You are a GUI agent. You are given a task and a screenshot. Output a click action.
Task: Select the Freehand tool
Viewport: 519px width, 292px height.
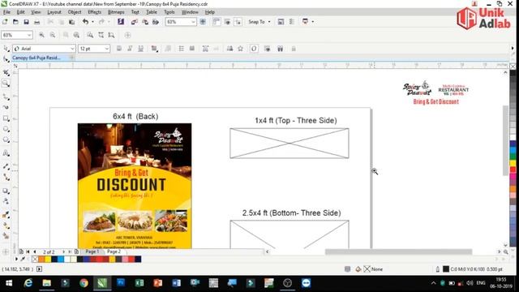(6, 97)
